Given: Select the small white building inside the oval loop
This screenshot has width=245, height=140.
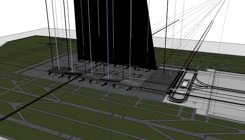Looking at the screenshot, I should [x=185, y=83].
